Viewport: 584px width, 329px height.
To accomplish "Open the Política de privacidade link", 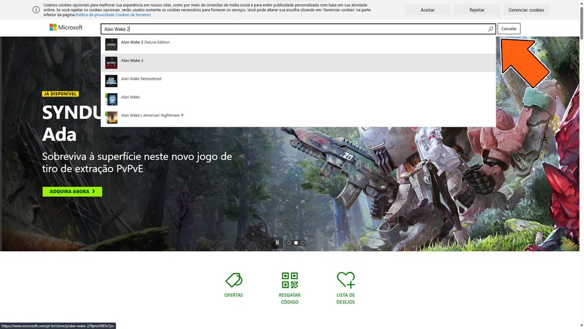I will [94, 15].
